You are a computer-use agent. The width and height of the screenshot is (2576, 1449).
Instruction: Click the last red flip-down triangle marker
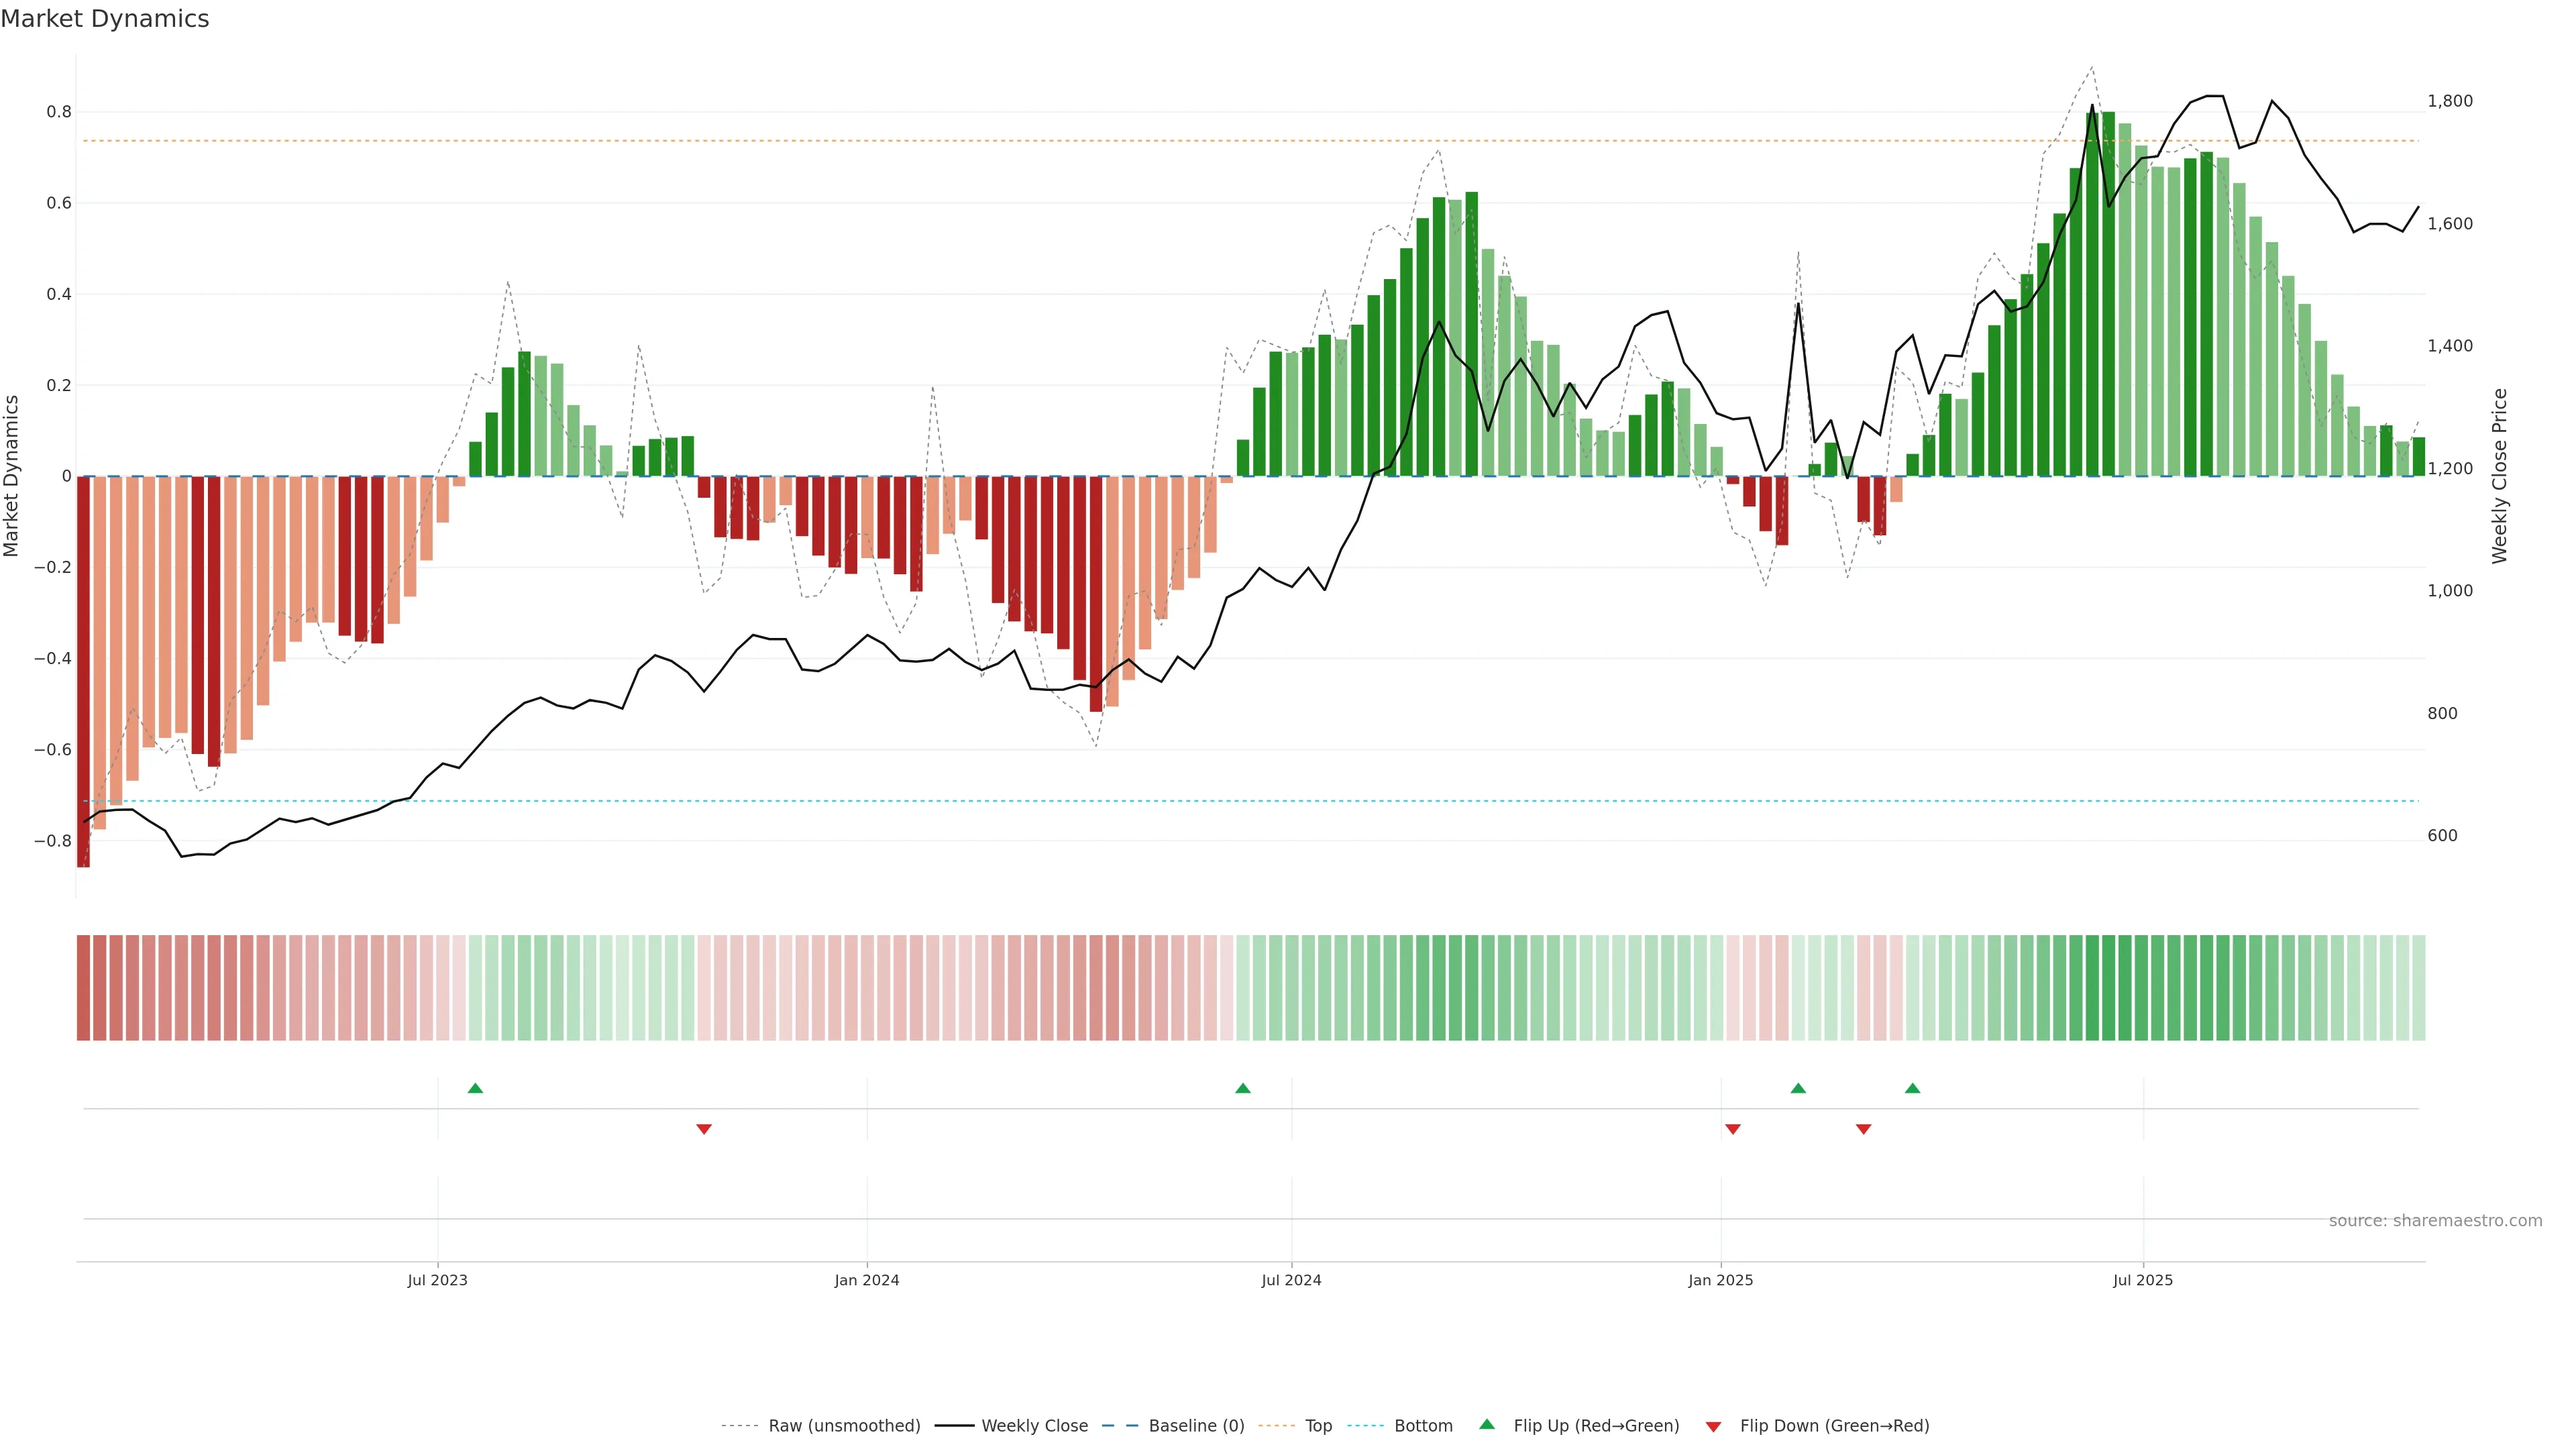tap(1863, 1129)
